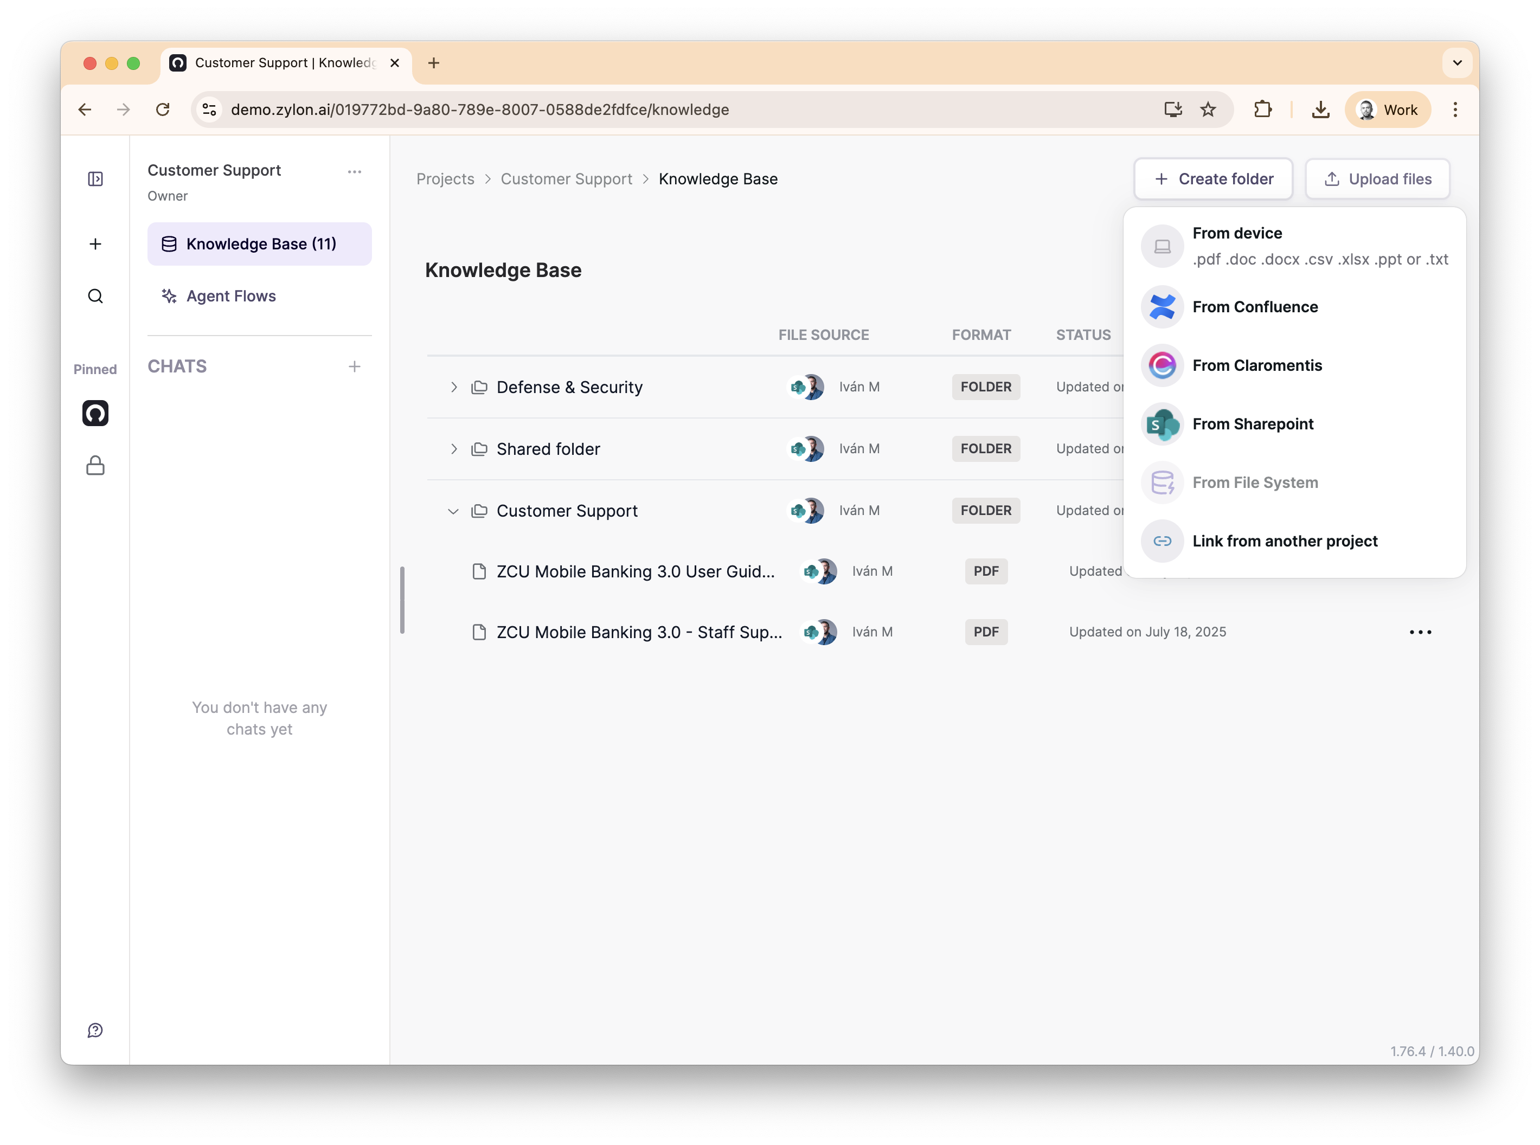Viewport: 1540px width, 1145px height.
Task: Click the search magnifier icon in left rail
Action: [95, 297]
